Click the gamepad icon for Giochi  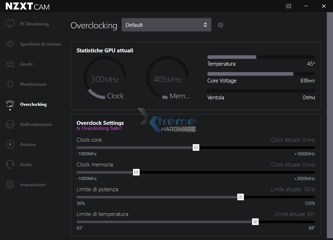(x=10, y=64)
